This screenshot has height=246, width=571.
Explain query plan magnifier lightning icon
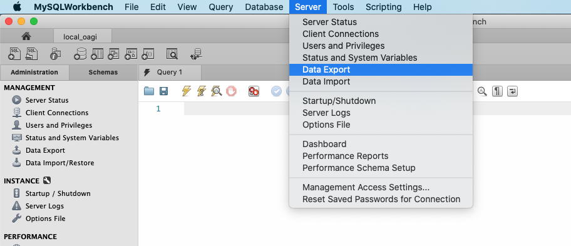coord(216,91)
